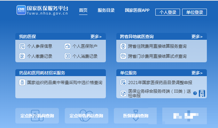
Task: Click the 个人消费记录 icon
Action: (68, 56)
